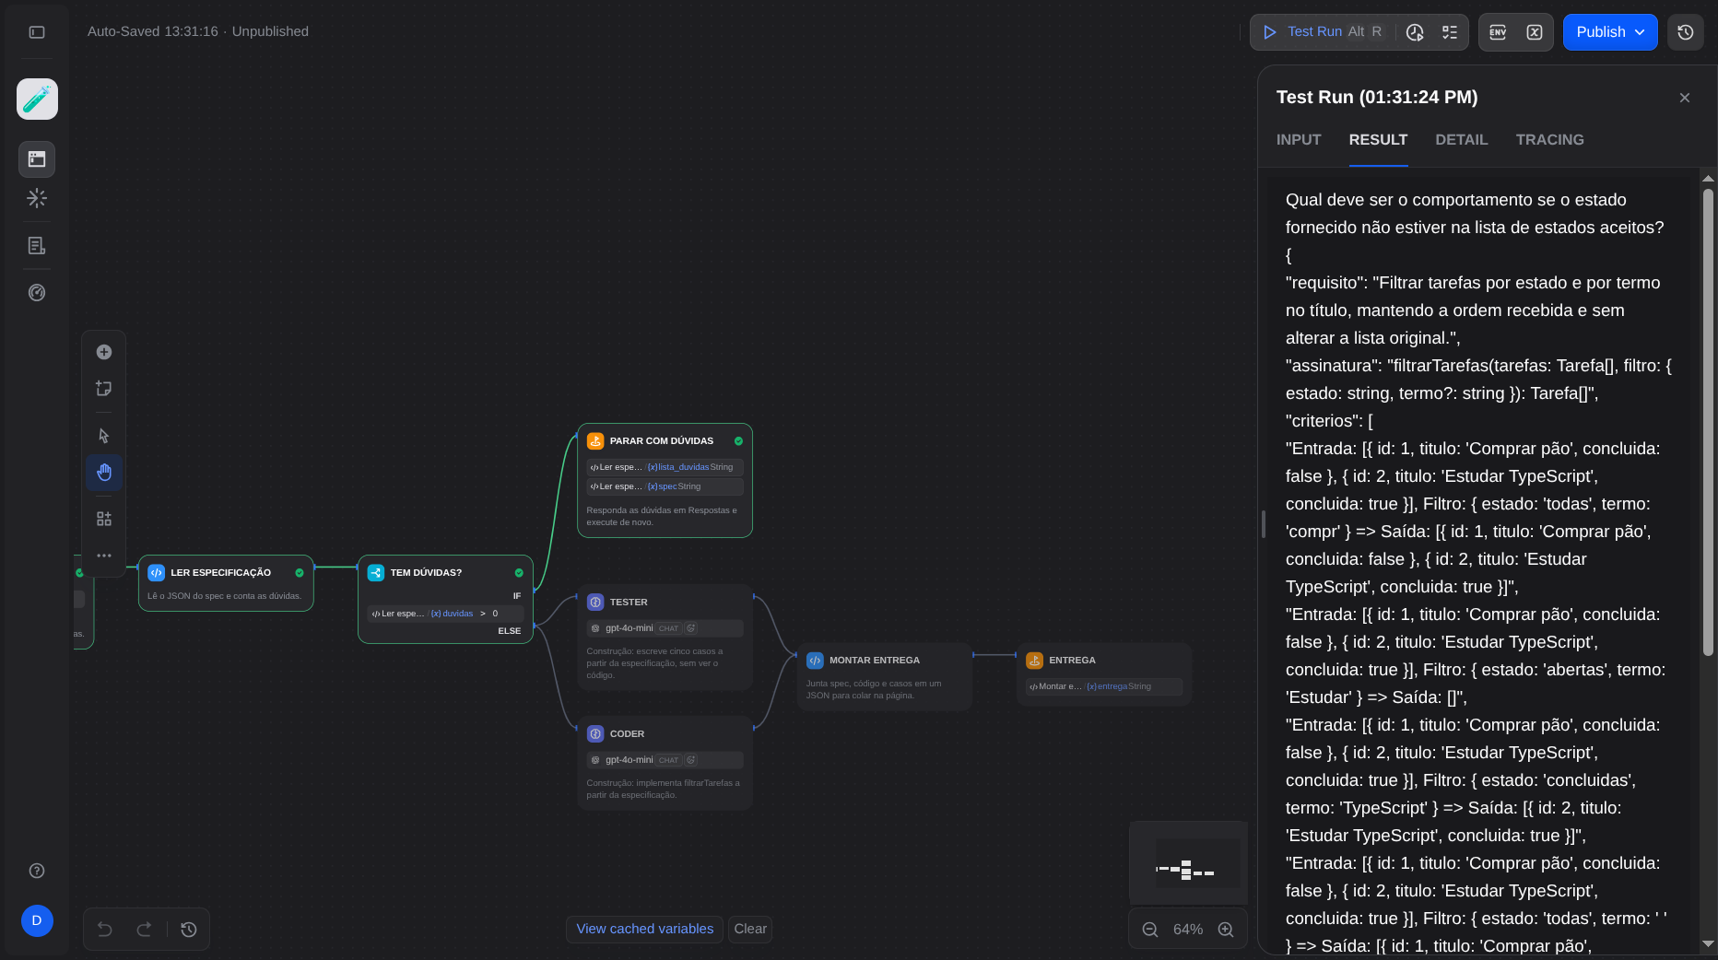This screenshot has height=960, width=1718.
Task: Open environment variables ENV icon
Action: pos(1498,32)
